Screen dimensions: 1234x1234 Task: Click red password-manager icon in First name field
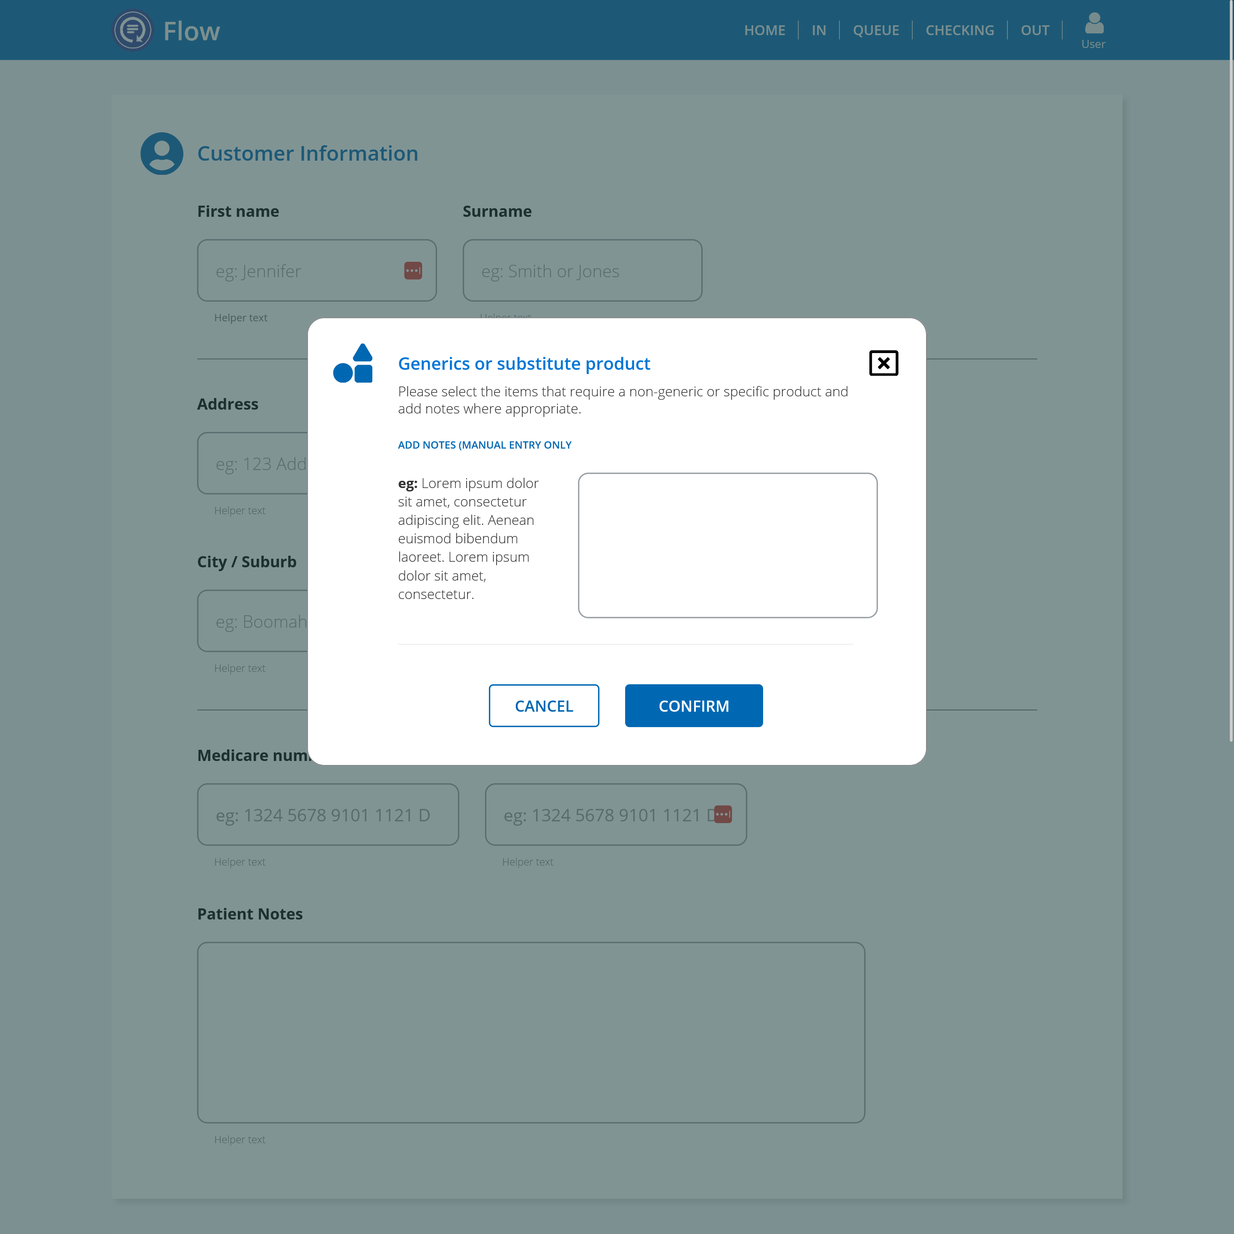coord(413,271)
